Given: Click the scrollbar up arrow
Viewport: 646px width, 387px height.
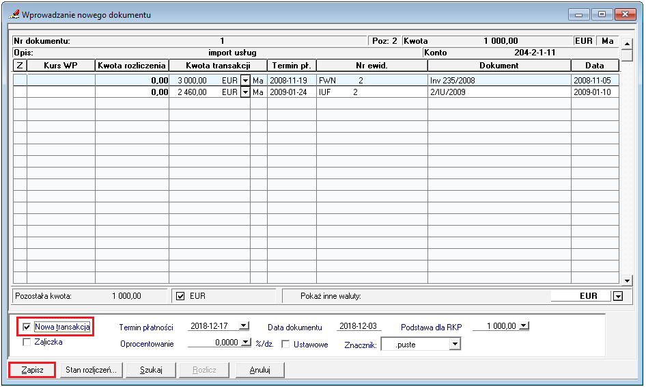Looking at the screenshot, I should point(627,43).
